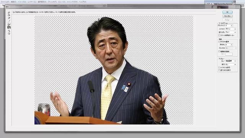Select the Hand pan tool

pos(9,33)
